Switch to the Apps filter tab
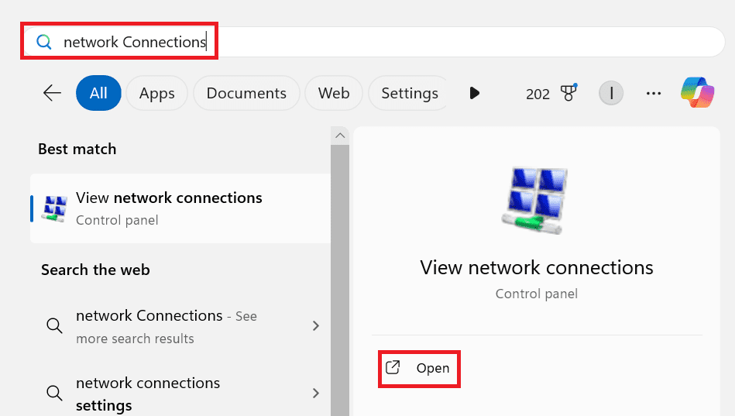 coord(156,93)
